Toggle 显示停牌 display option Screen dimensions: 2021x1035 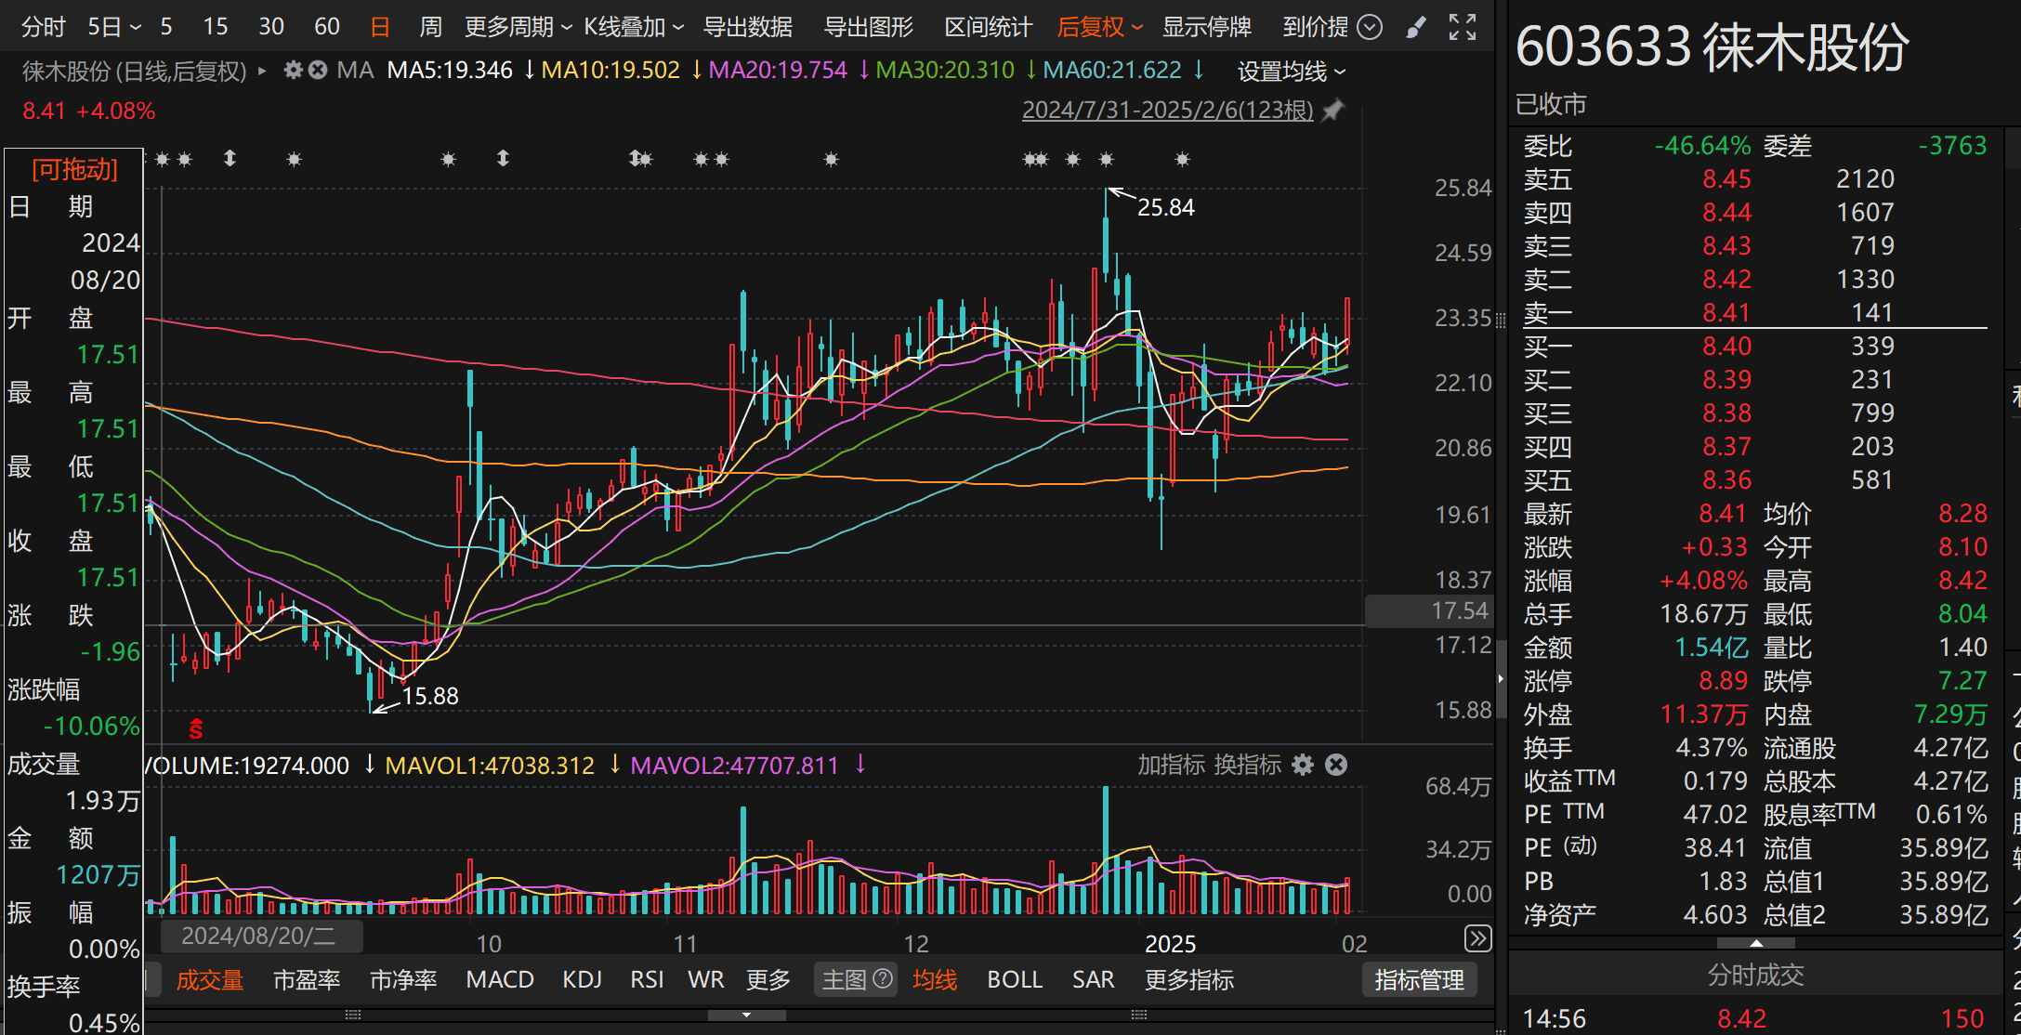click(1206, 27)
